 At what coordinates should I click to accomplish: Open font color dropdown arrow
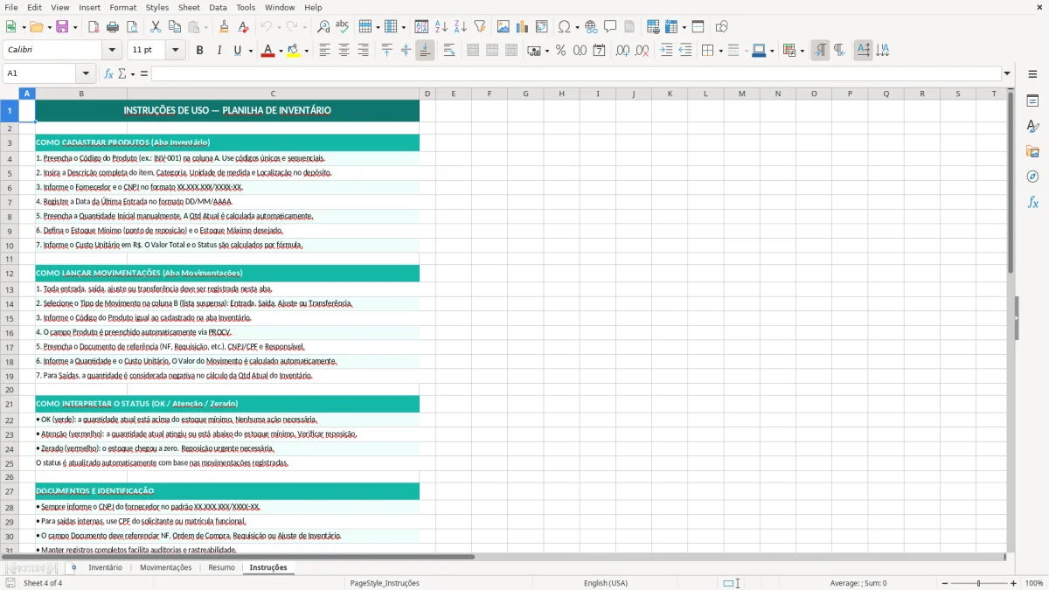[x=280, y=51]
